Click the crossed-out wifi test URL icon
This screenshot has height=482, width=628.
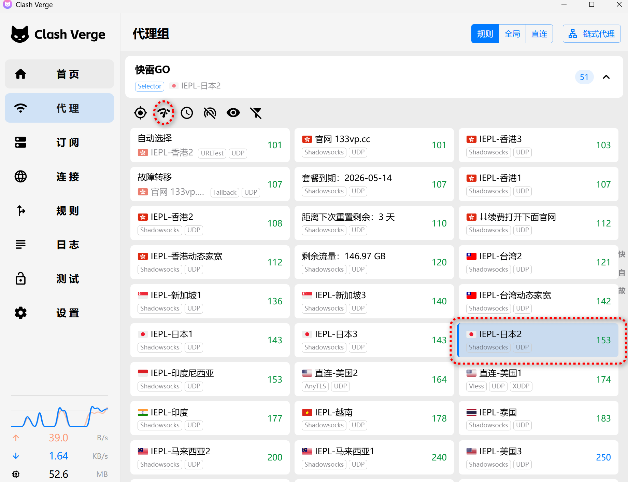point(210,113)
